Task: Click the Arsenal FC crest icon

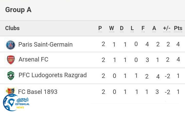Action: click(11, 60)
